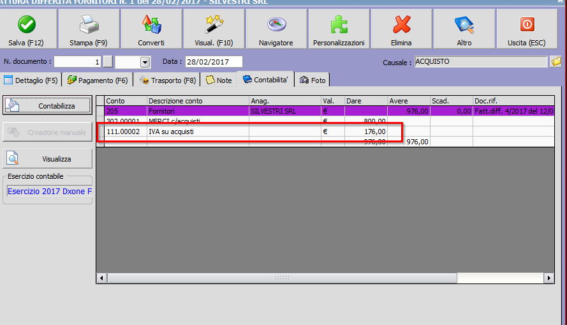Click the Scad. column header
The width and height of the screenshot is (567, 325).
coord(452,101)
